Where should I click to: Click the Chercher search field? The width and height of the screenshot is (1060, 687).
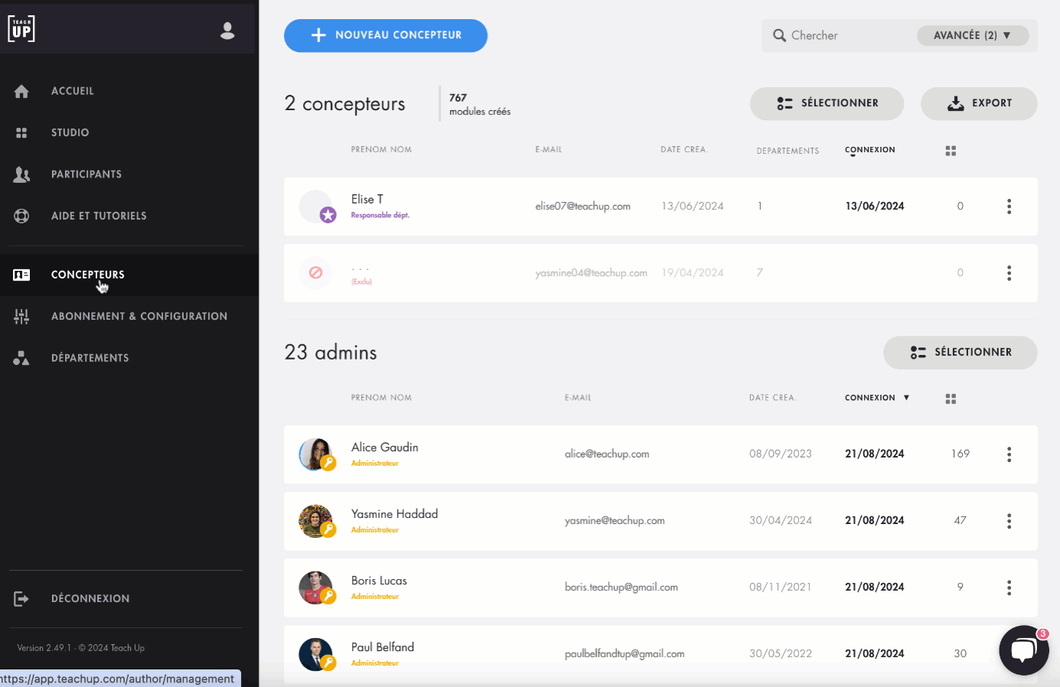tap(842, 35)
